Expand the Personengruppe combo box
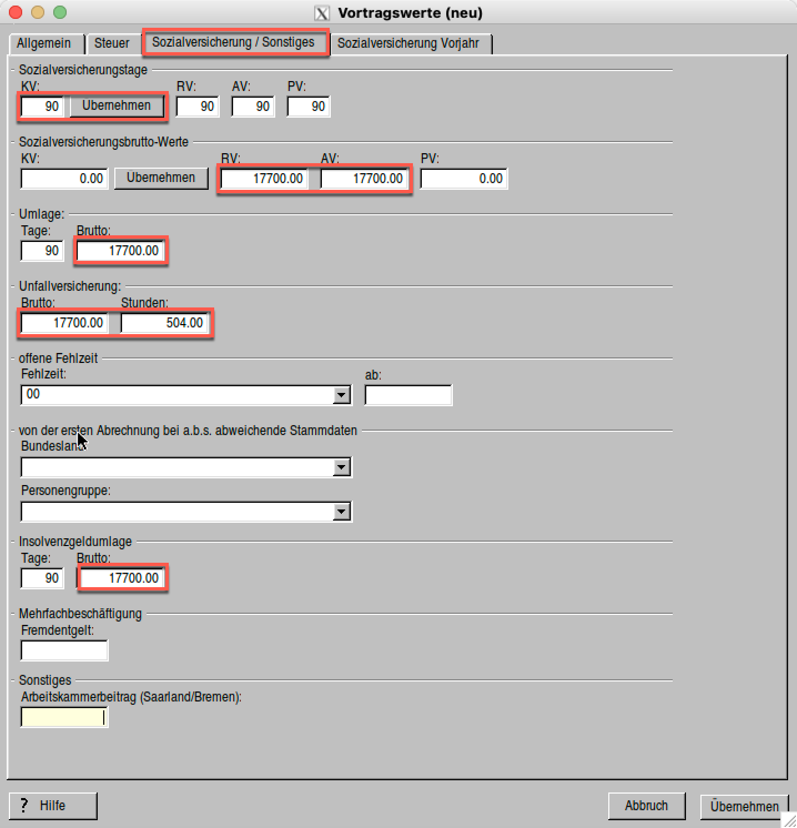This screenshot has width=797, height=828. point(341,512)
